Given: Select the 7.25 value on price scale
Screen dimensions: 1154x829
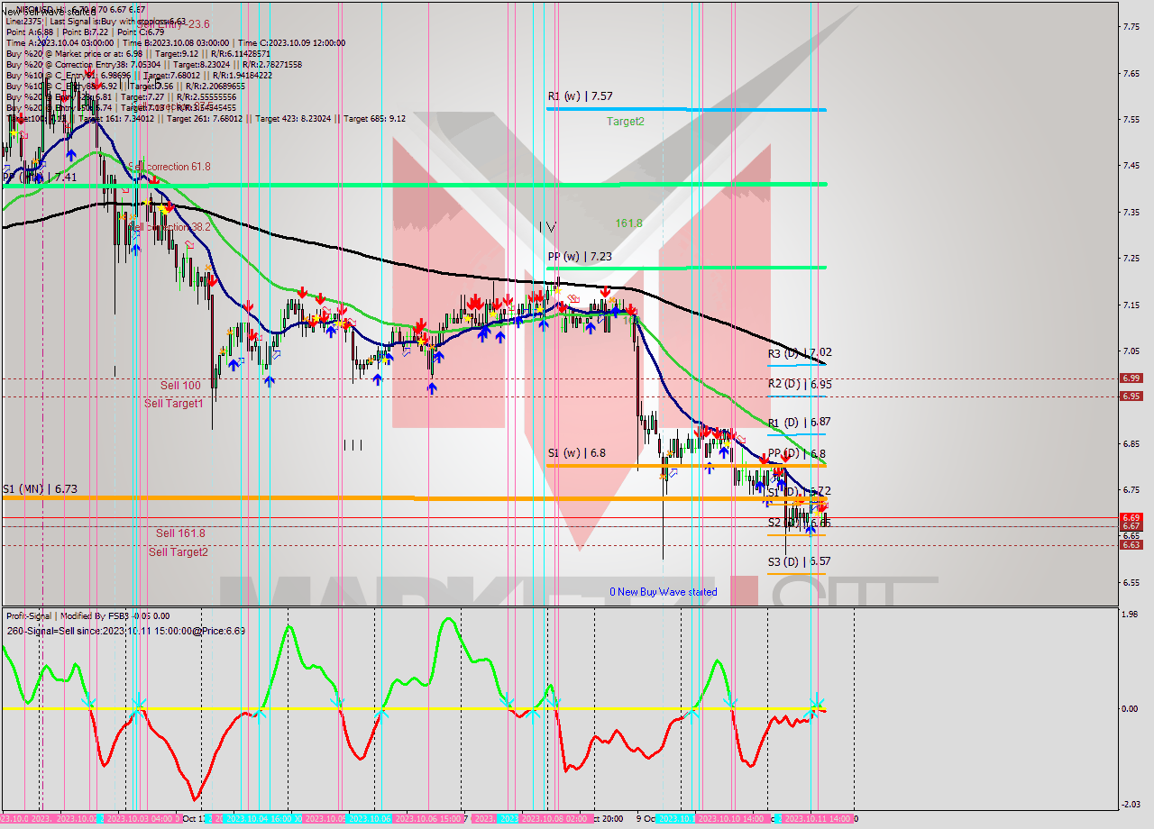Looking at the screenshot, I should [x=1133, y=259].
